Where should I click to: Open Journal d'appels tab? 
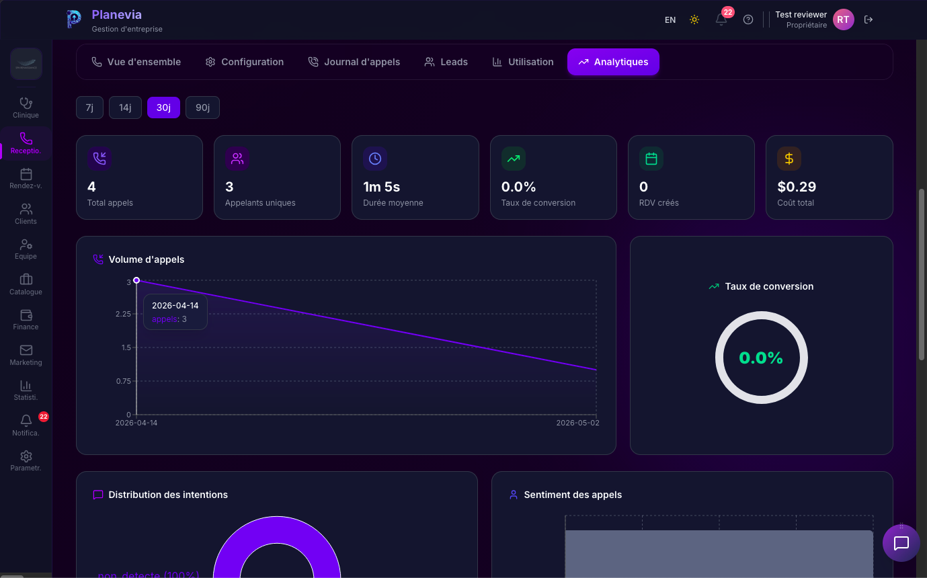point(354,62)
